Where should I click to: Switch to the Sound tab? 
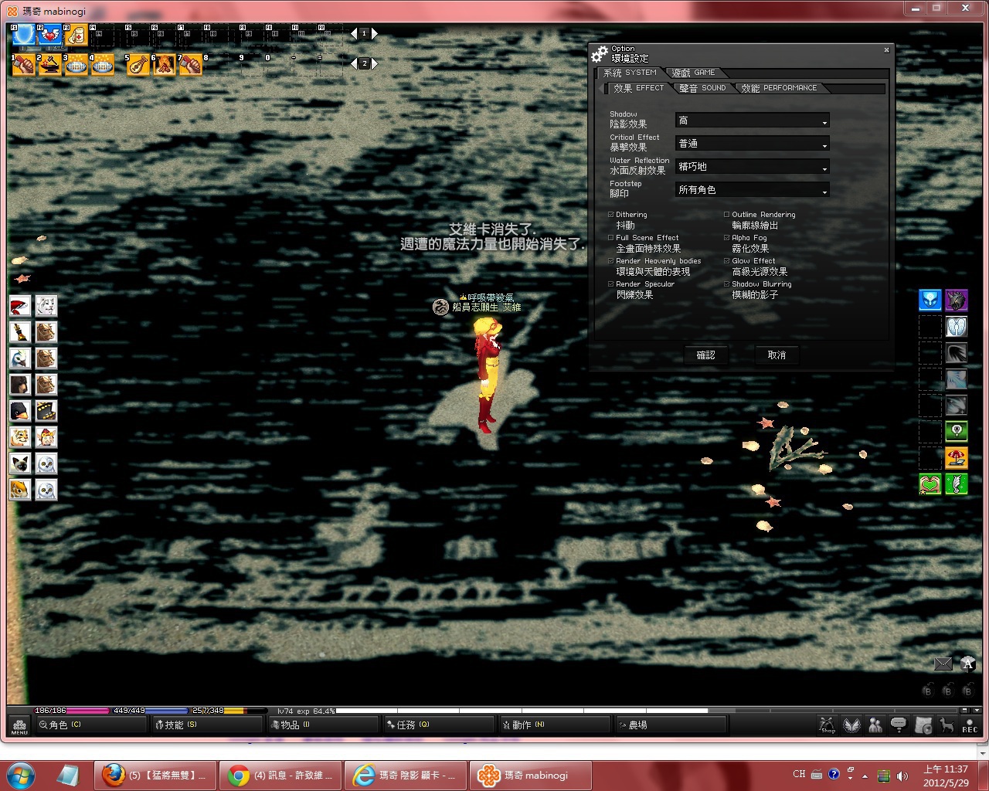[x=702, y=88]
